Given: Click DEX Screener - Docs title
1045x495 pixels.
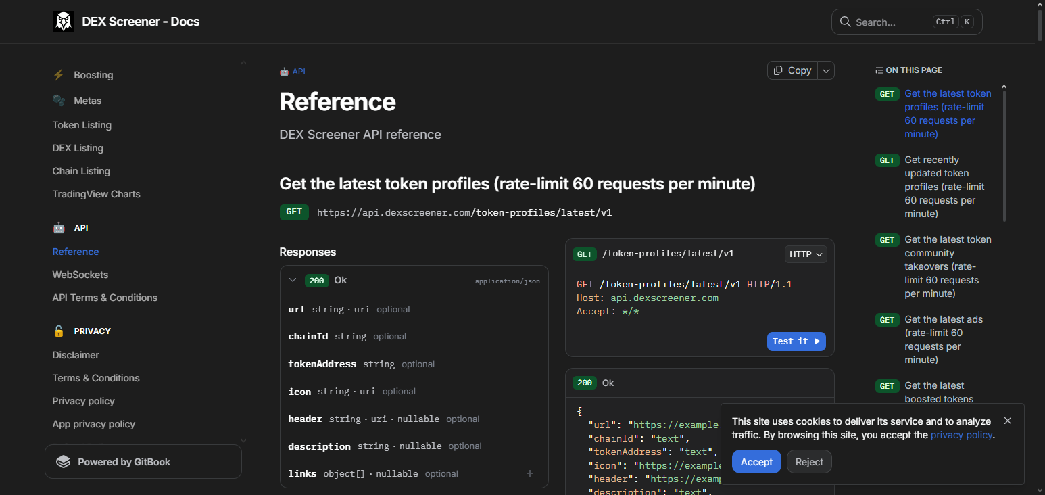Looking at the screenshot, I should pos(141,22).
